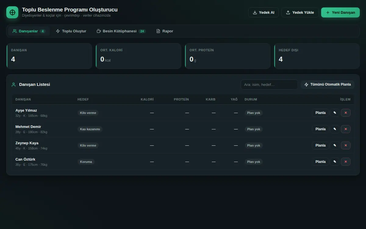Click the Danışan Listesi heading
This screenshot has height=229, width=366.
(34, 85)
